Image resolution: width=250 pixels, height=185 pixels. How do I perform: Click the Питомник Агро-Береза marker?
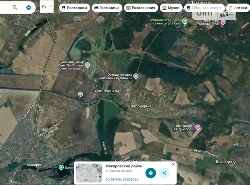(185, 21)
